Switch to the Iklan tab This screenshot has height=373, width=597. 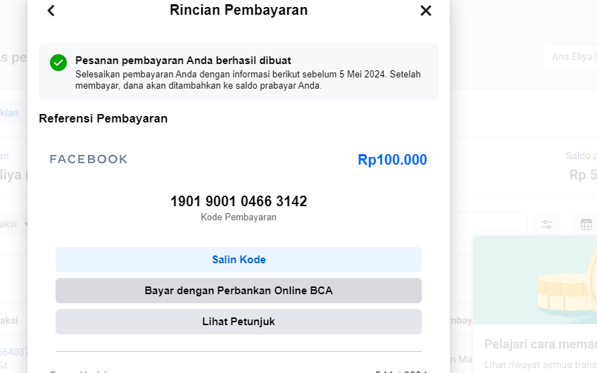tap(10, 113)
